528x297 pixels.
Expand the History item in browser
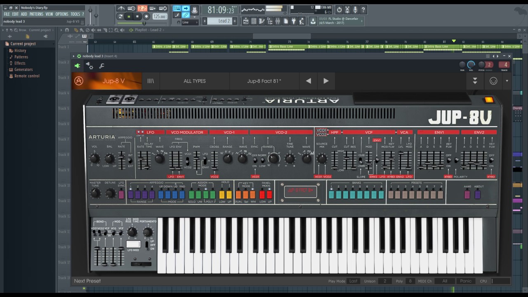pos(20,51)
